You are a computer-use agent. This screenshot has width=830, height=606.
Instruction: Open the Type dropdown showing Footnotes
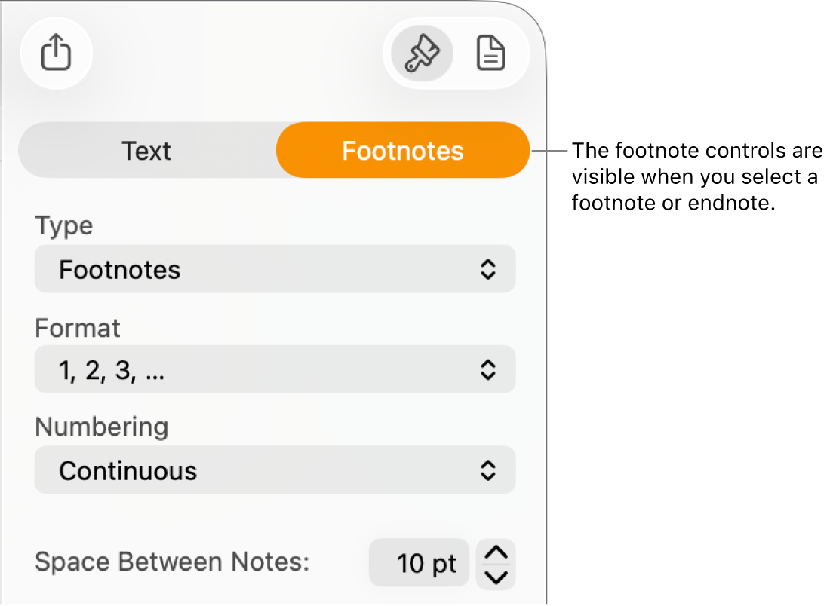coord(275,269)
